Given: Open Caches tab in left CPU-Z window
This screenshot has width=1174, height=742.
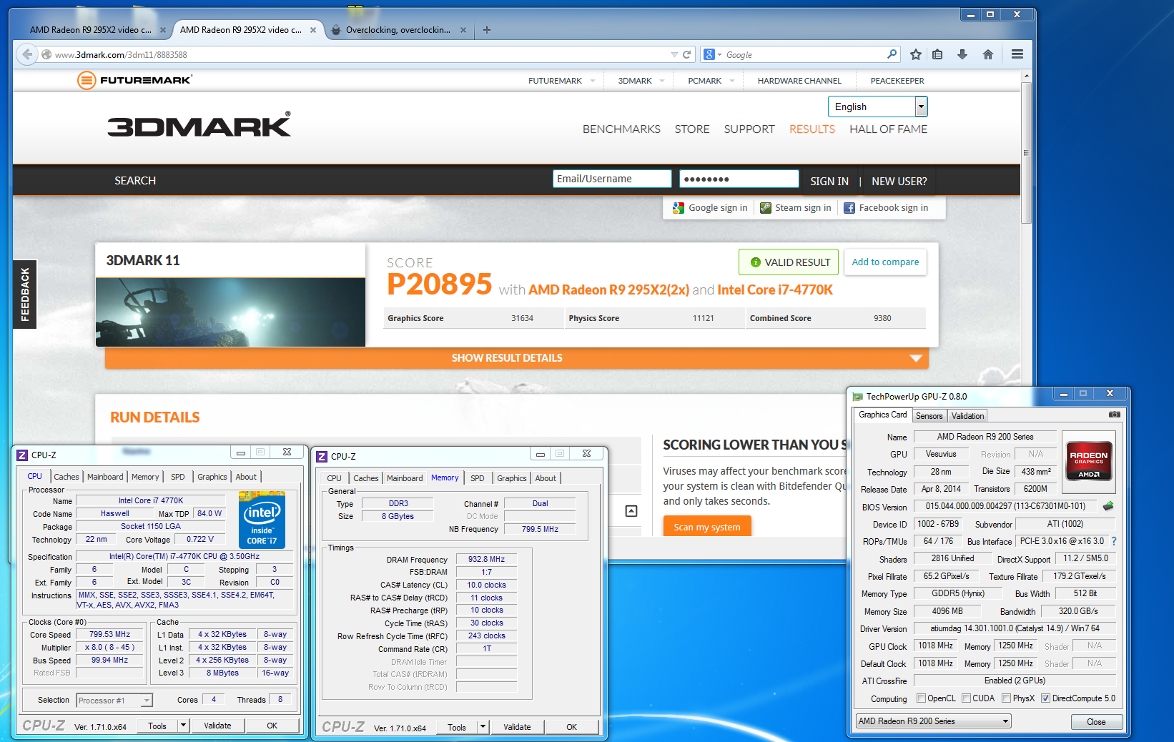Looking at the screenshot, I should coord(66,477).
